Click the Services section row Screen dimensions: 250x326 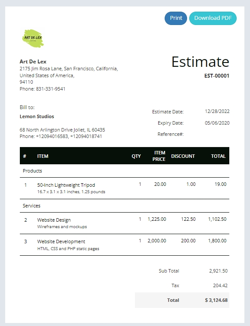tap(125, 206)
